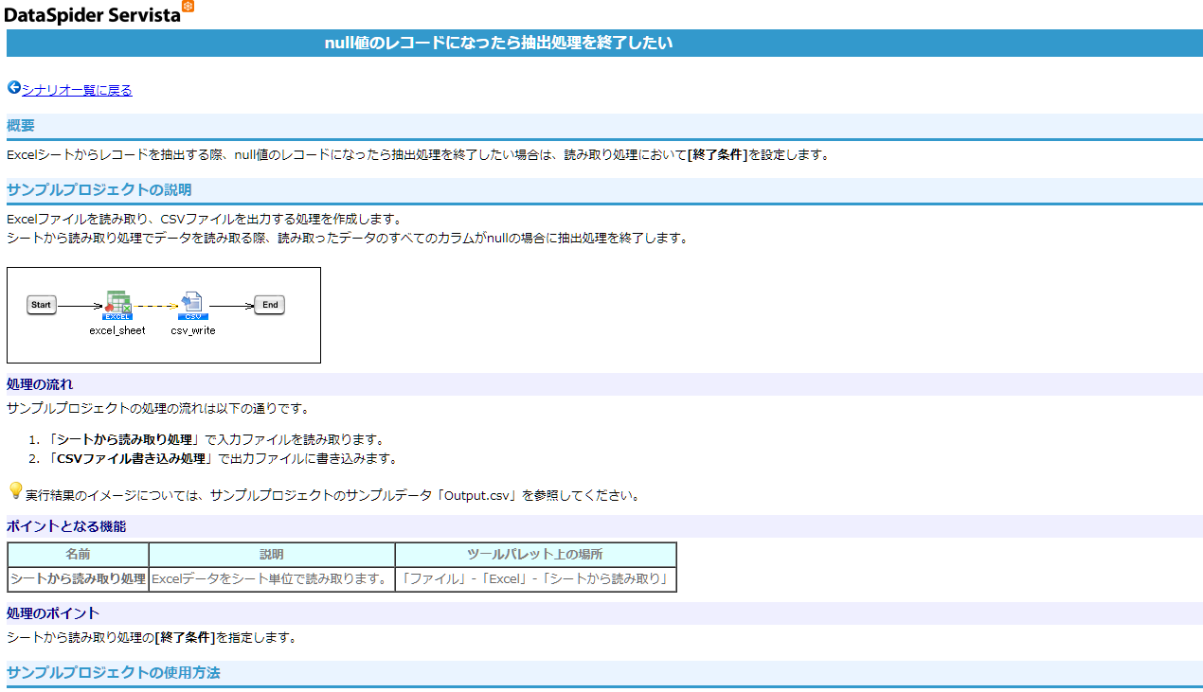
Task: Open the シナリオ一覧に戻る link
Action: pos(77,91)
